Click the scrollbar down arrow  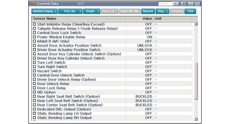pos(196,119)
